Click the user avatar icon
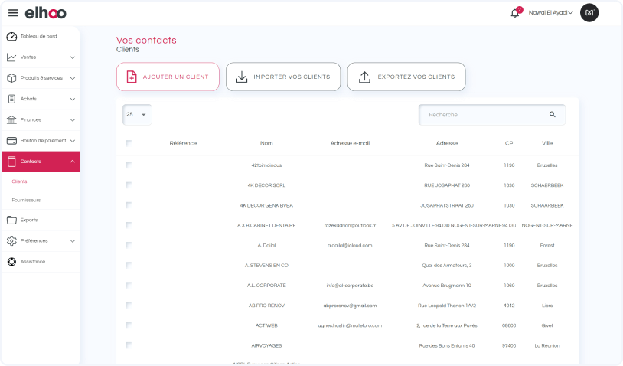623x366 pixels. click(x=589, y=12)
